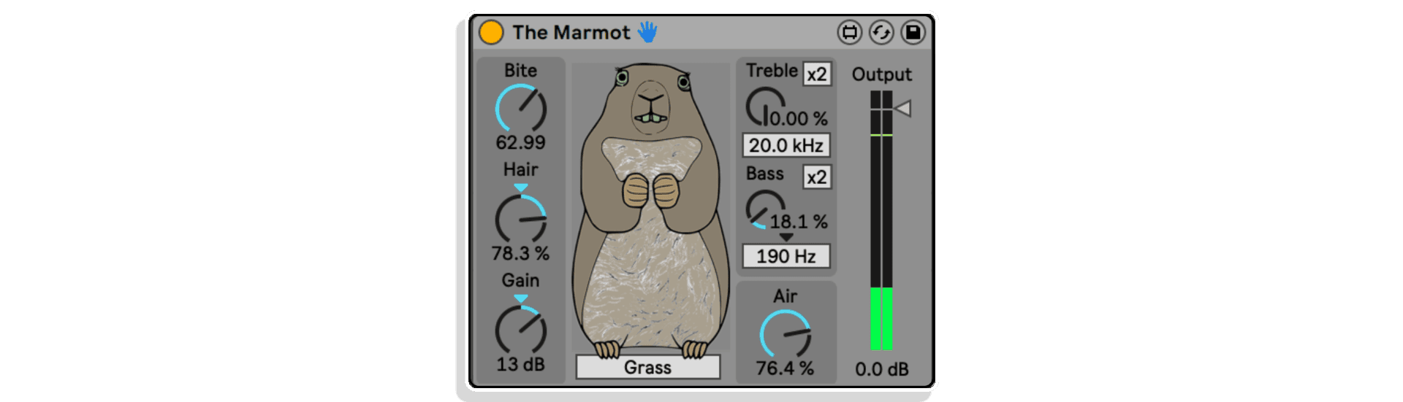The image size is (1403, 402).
Task: Click the Output label
Action: [x=882, y=74]
